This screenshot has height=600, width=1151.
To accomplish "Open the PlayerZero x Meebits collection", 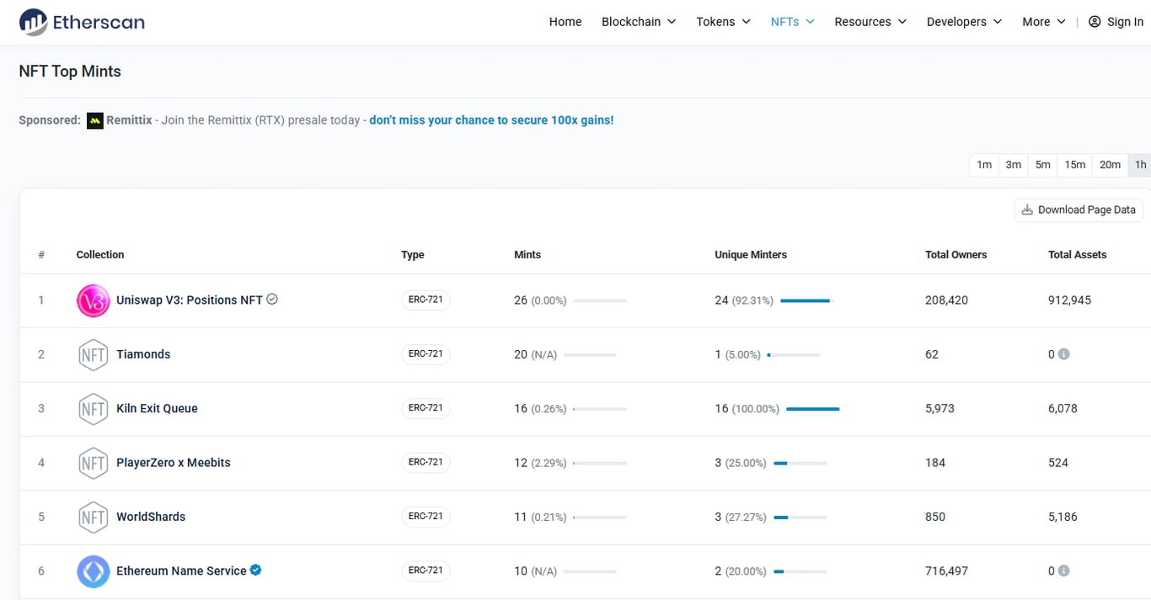I will [174, 463].
